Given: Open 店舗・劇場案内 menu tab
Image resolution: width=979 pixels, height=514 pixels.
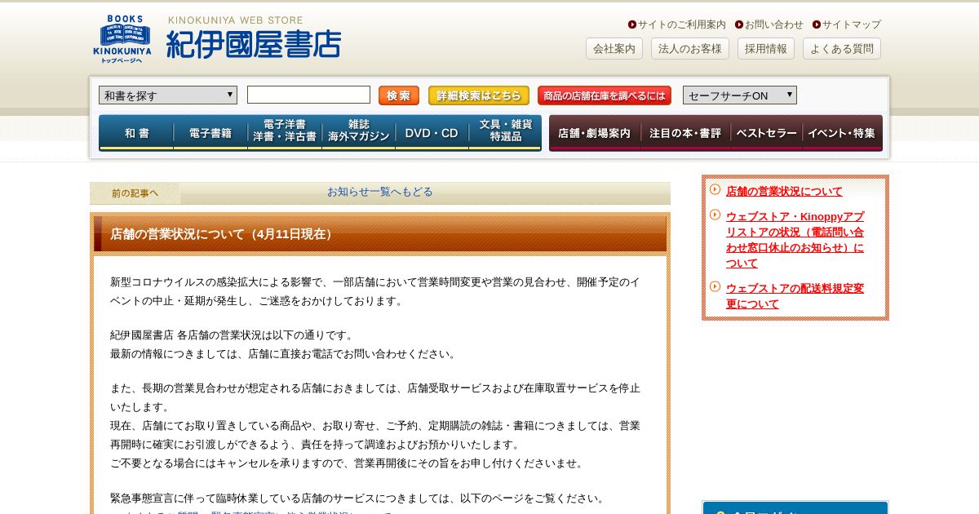Looking at the screenshot, I should tap(595, 133).
